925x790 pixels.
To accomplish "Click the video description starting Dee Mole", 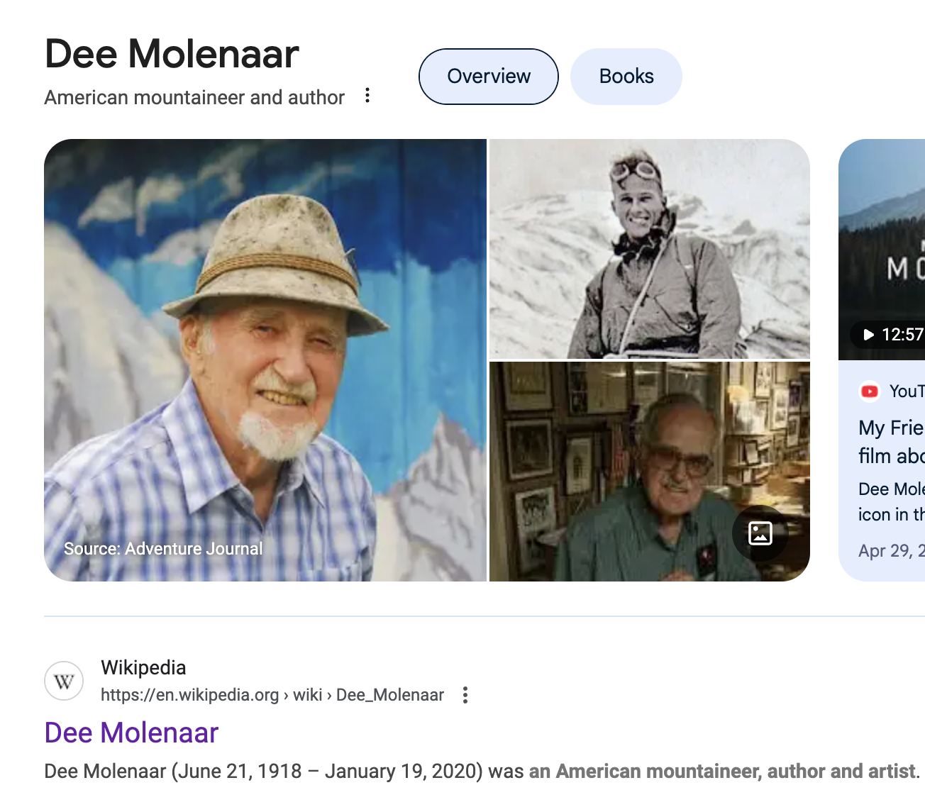I will click(x=891, y=501).
